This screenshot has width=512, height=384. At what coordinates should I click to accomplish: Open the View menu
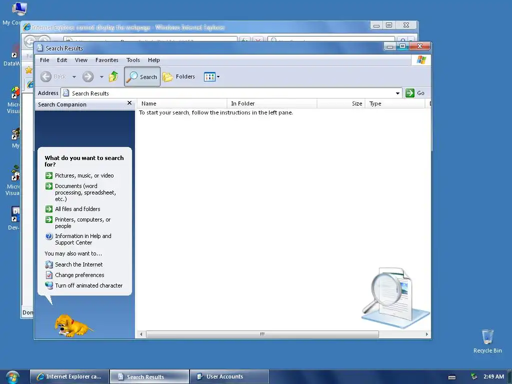pyautogui.click(x=81, y=60)
